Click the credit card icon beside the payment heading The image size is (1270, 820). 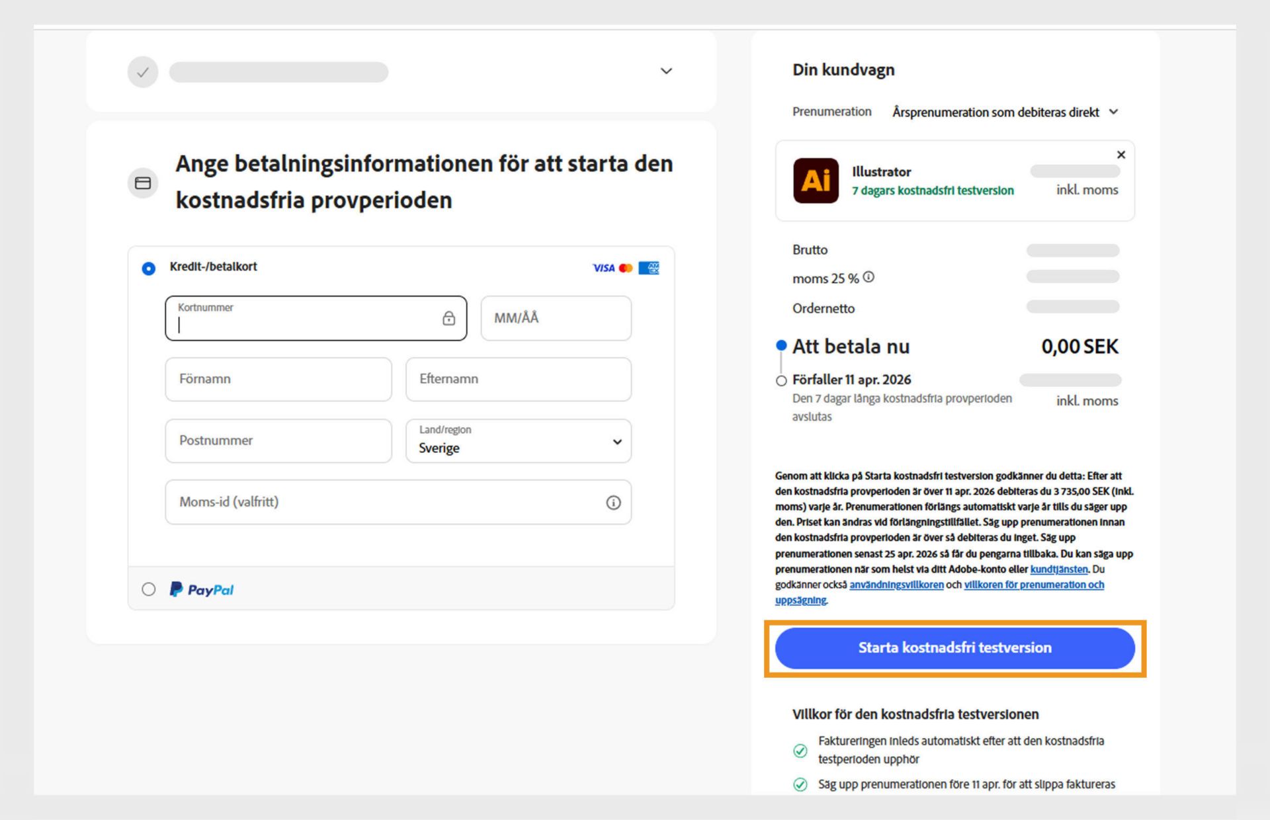(x=143, y=183)
